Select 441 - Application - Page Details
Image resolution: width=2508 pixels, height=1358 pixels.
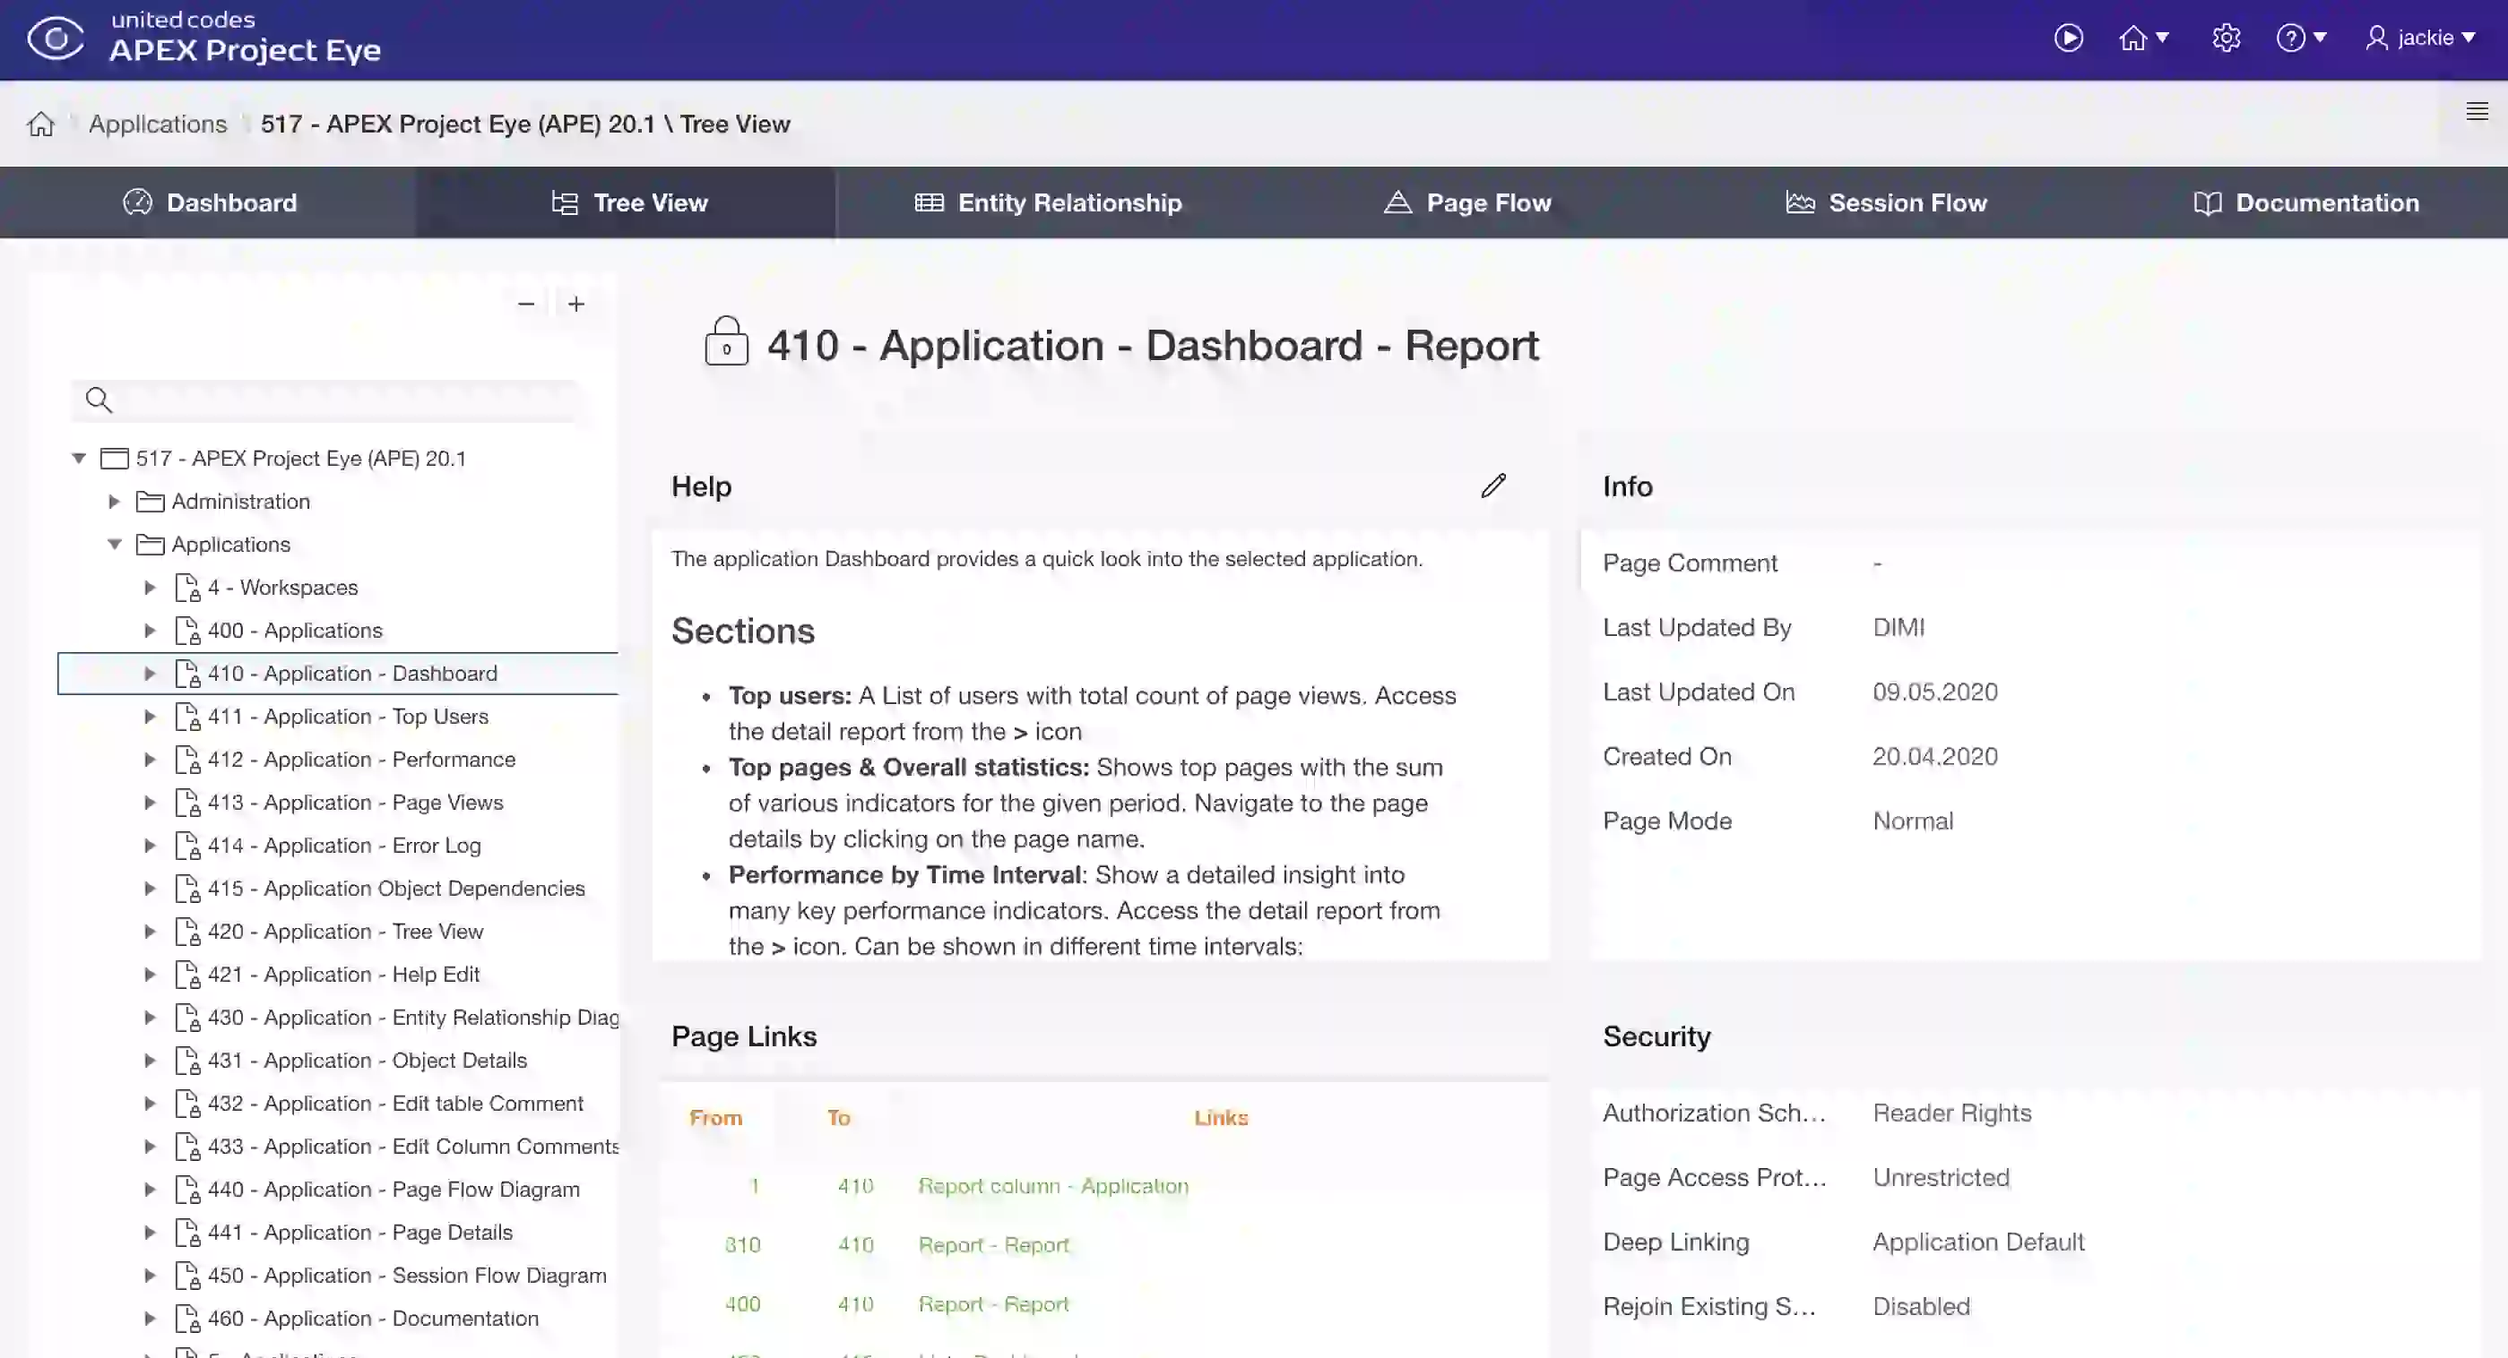360,1232
